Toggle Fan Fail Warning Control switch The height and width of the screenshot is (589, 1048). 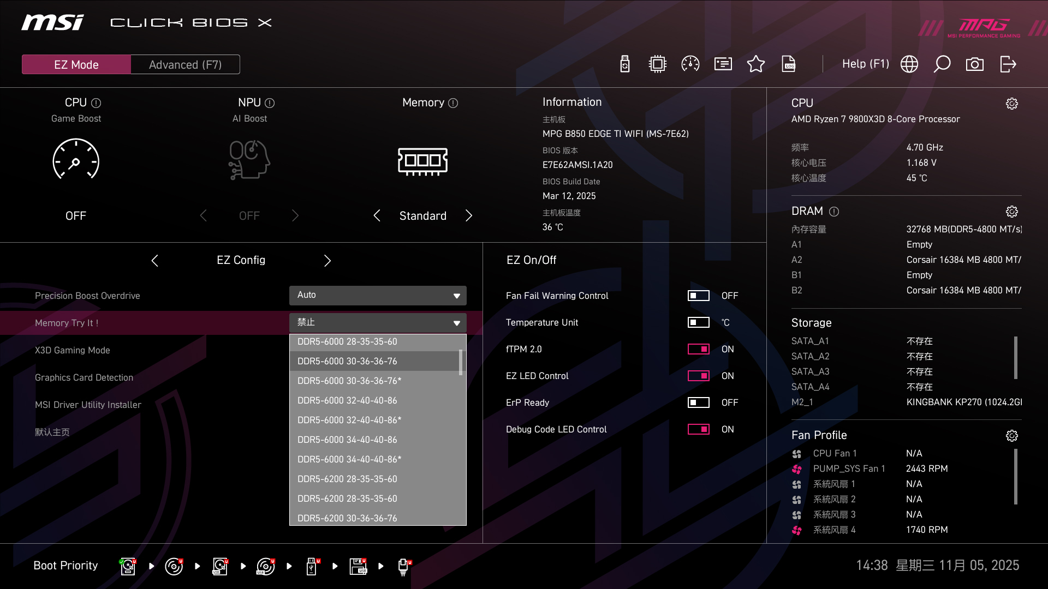click(x=698, y=296)
